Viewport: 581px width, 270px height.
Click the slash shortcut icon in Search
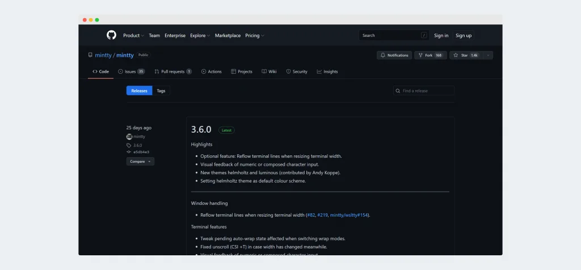tap(424, 36)
